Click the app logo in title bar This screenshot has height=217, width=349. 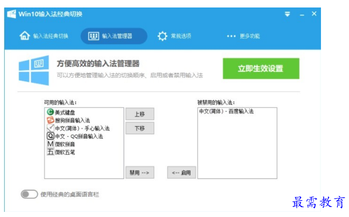pyautogui.click(x=12, y=14)
